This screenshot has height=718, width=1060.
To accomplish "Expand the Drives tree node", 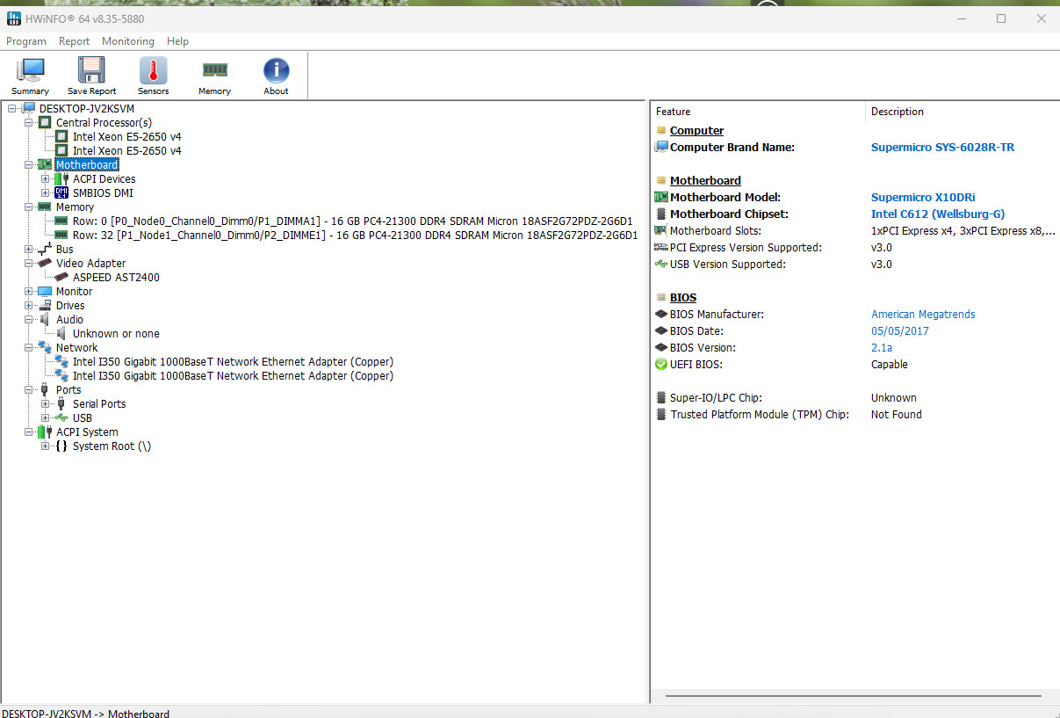I will pos(28,306).
